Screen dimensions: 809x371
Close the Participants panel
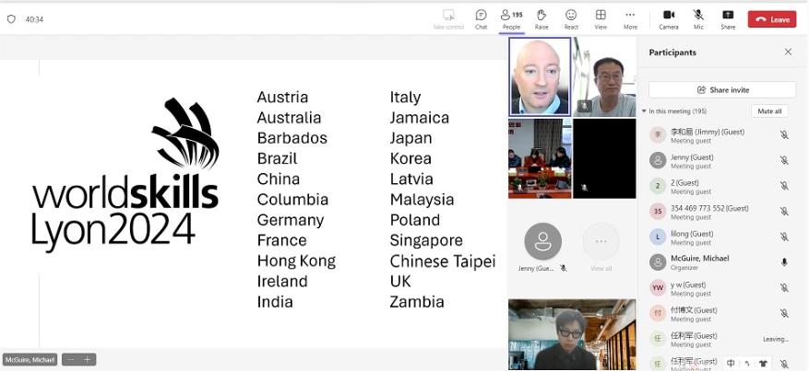click(788, 52)
